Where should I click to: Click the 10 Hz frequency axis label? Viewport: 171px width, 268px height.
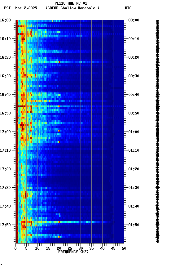point(37,248)
